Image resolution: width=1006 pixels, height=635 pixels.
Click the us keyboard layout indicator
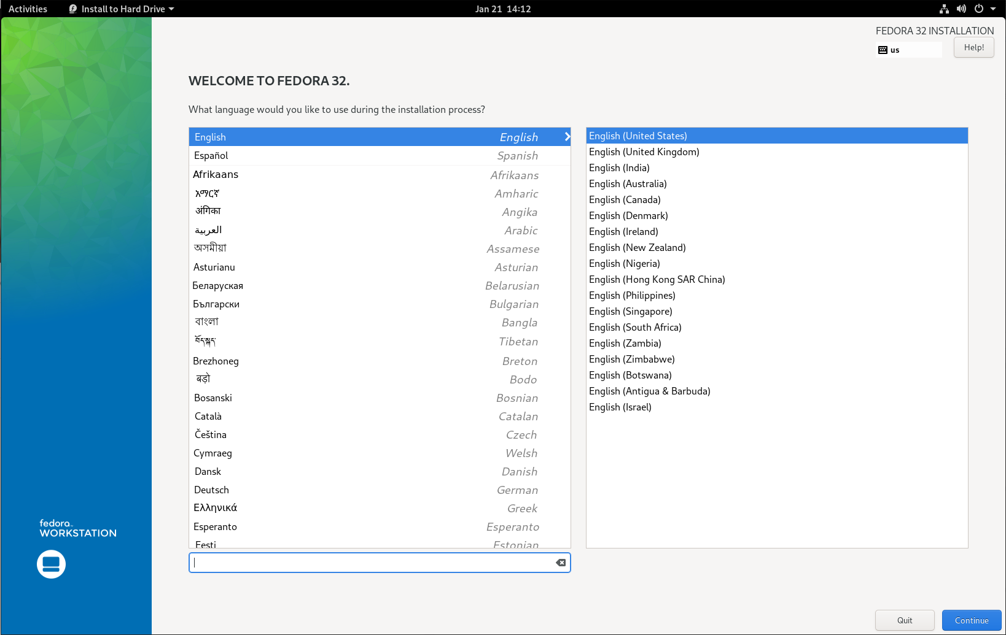pyautogui.click(x=909, y=50)
